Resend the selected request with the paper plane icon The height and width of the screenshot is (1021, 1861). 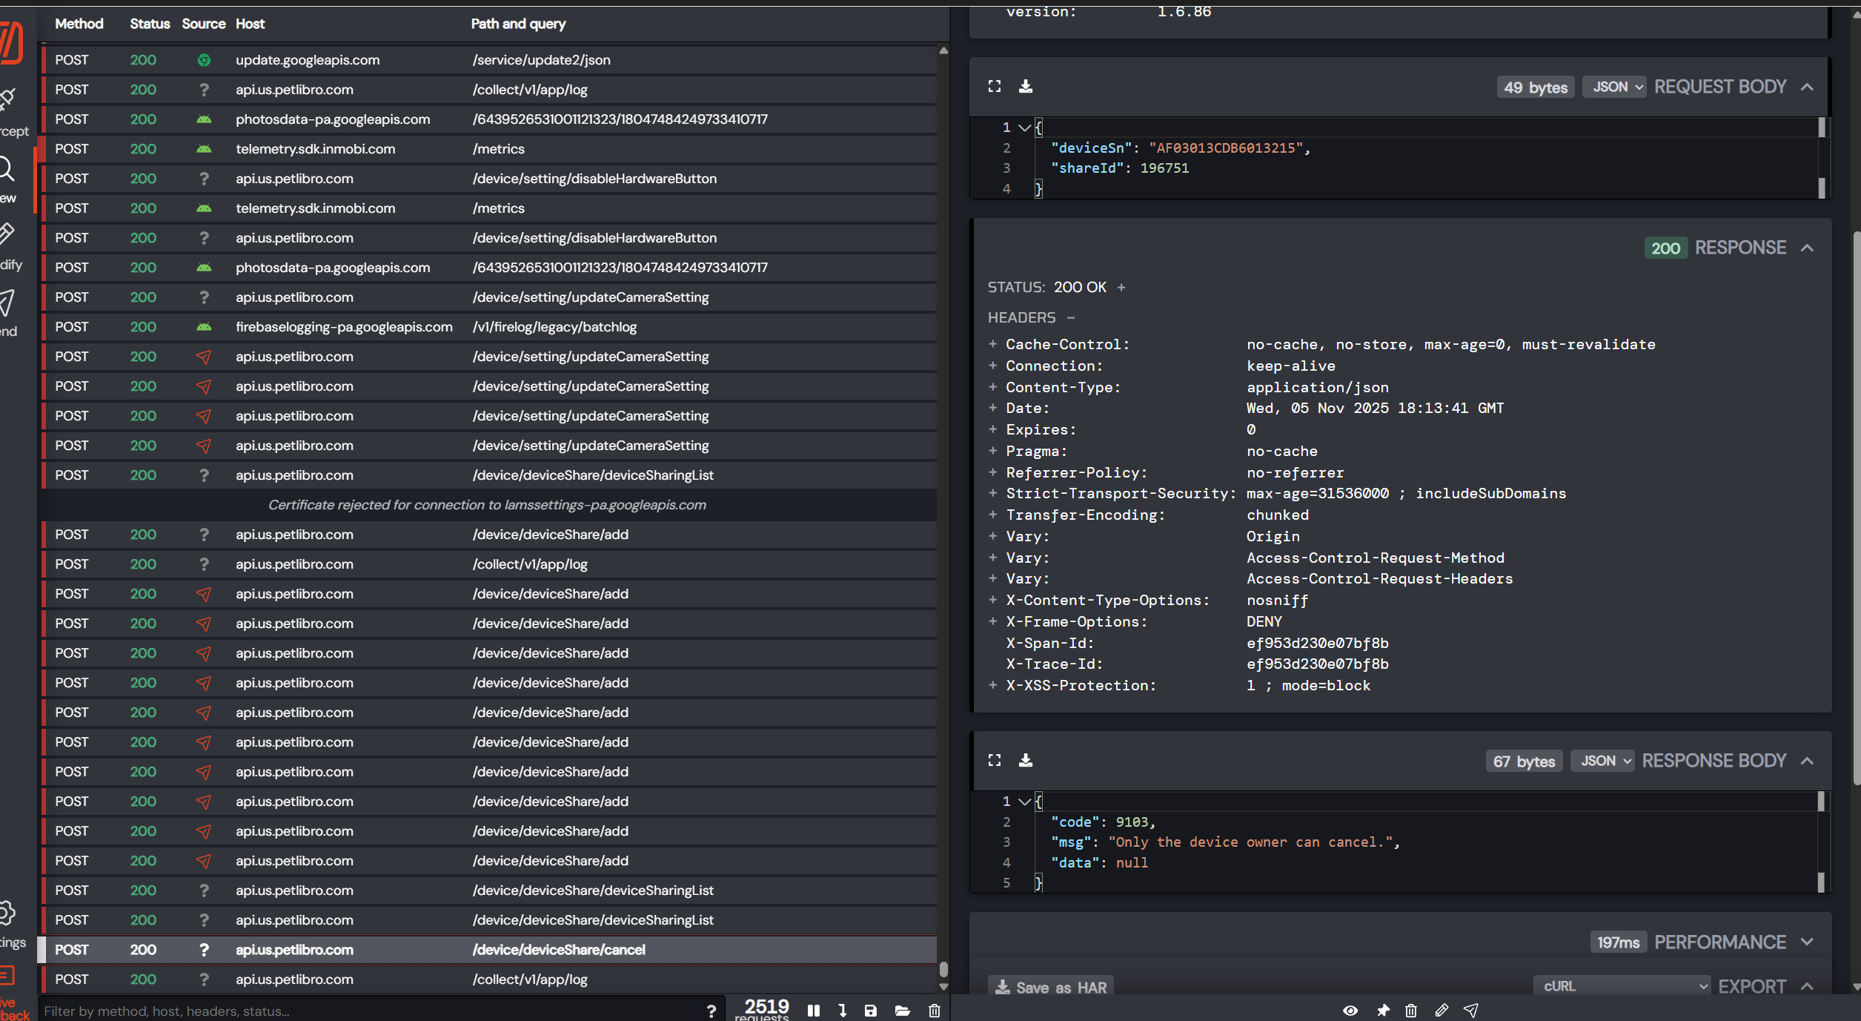tap(1470, 1010)
